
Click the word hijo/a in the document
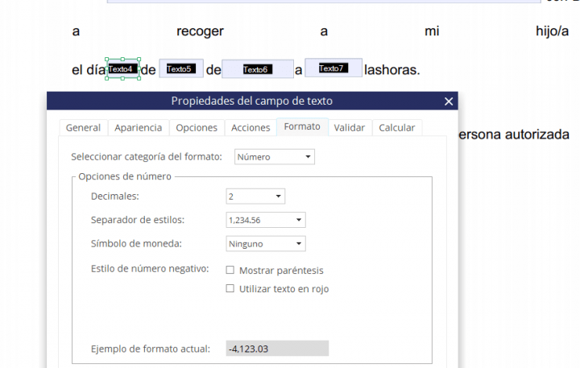552,31
